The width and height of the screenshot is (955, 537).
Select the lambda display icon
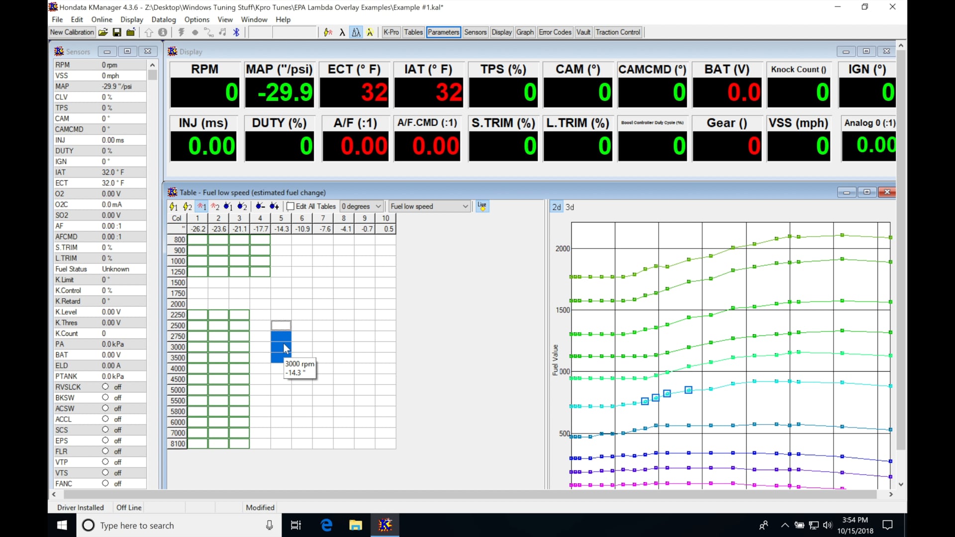[x=342, y=32]
